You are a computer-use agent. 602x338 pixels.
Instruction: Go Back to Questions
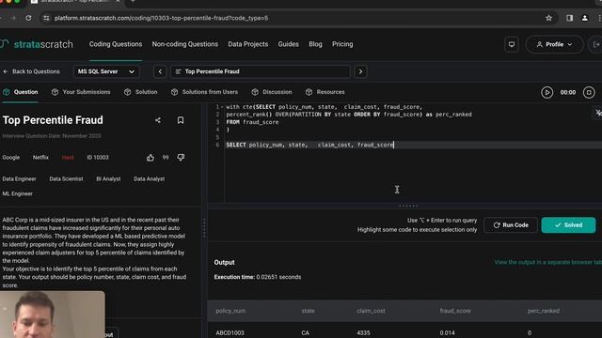[x=31, y=71]
